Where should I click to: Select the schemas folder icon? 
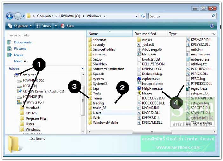[90, 40]
